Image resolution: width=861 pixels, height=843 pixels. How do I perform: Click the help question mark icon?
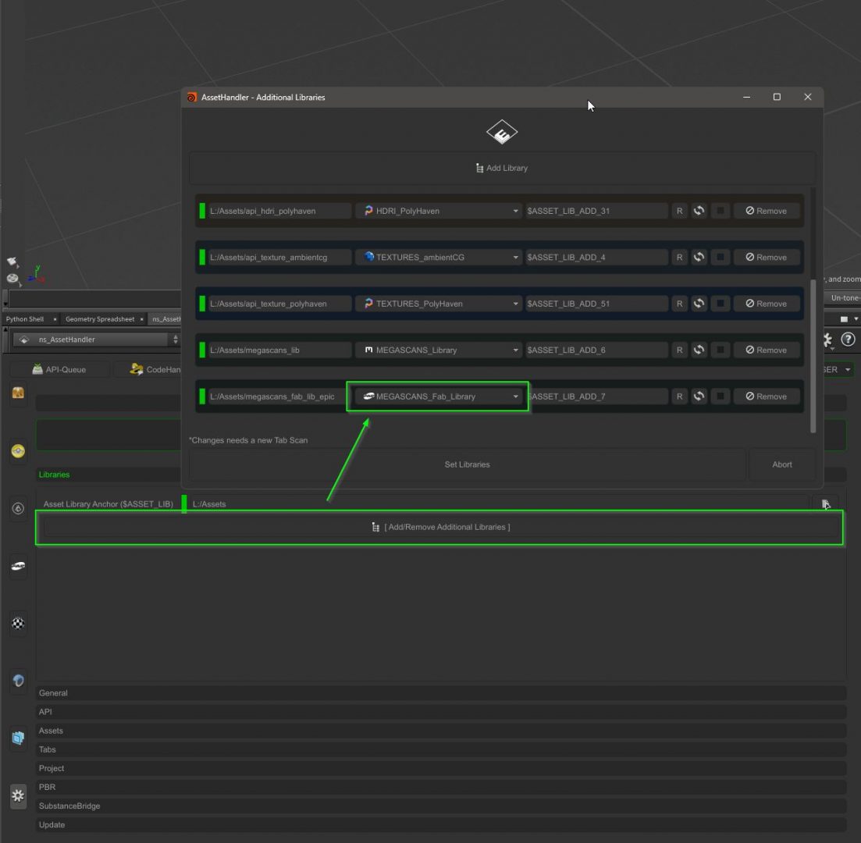(848, 340)
